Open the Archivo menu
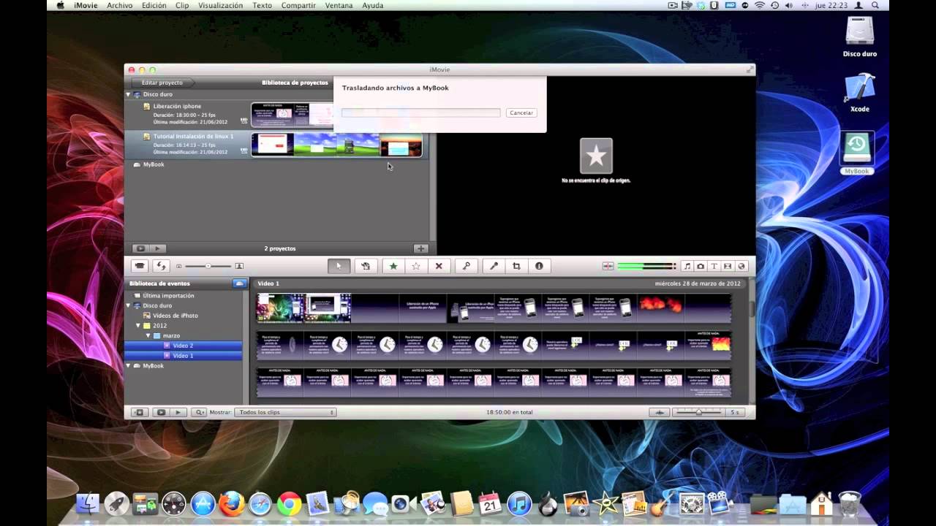This screenshot has width=936, height=526. 120,6
